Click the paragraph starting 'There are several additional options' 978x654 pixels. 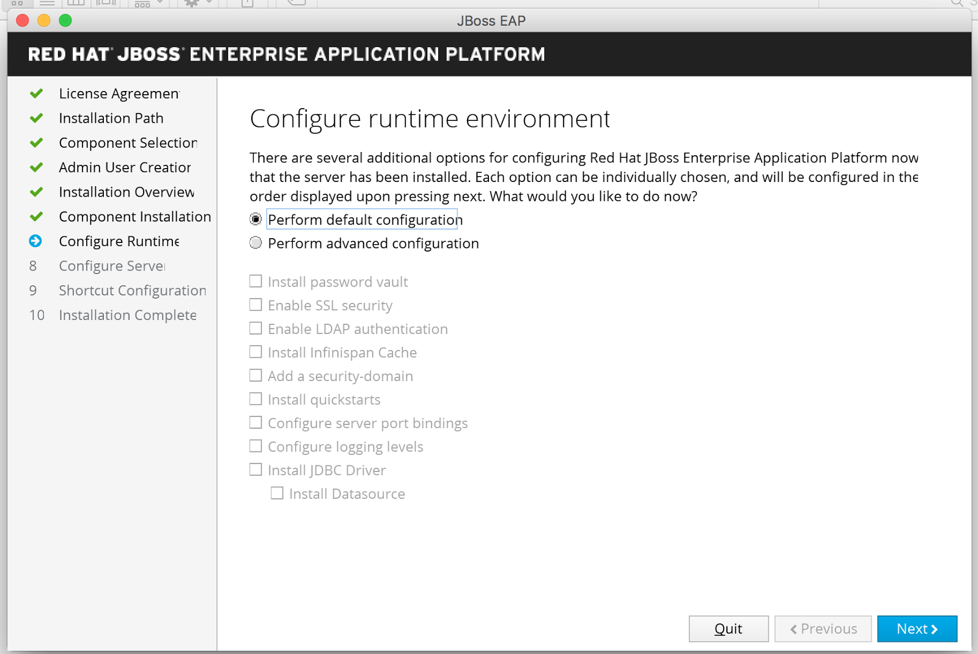point(584,176)
